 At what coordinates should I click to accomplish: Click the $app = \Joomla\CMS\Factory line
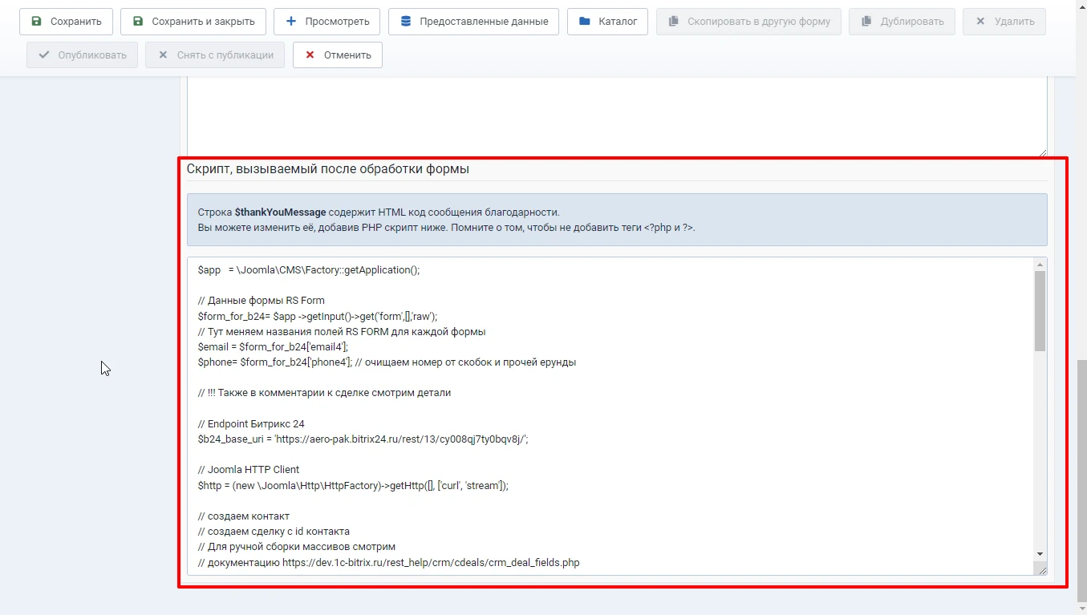309,269
